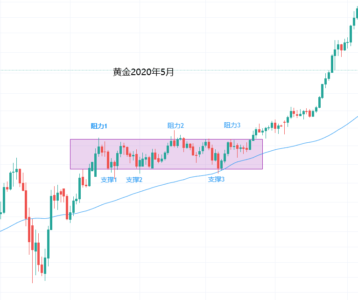
Task: Click the 阻力3 resistance label
Action: point(232,125)
